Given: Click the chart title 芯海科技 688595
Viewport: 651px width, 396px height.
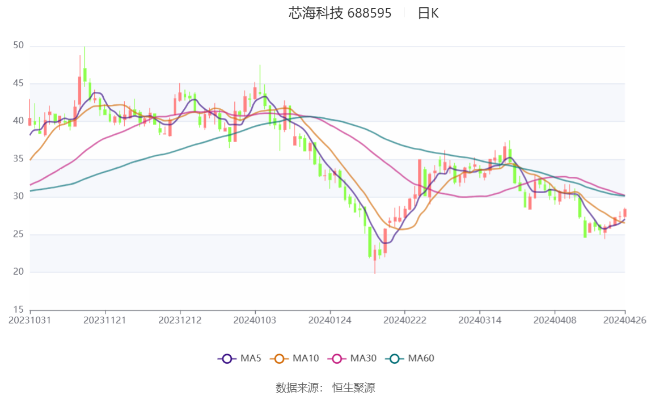Looking at the screenshot, I should point(340,13).
